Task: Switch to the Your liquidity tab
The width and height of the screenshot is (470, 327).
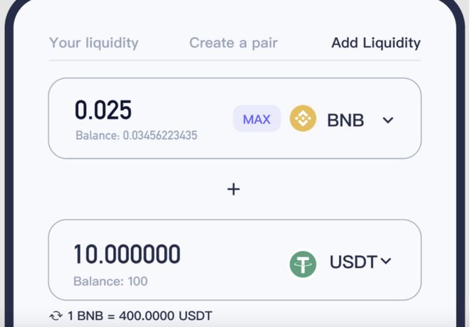Action: tap(94, 43)
